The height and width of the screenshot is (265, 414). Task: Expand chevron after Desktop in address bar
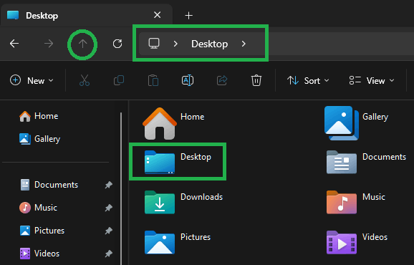click(x=244, y=44)
